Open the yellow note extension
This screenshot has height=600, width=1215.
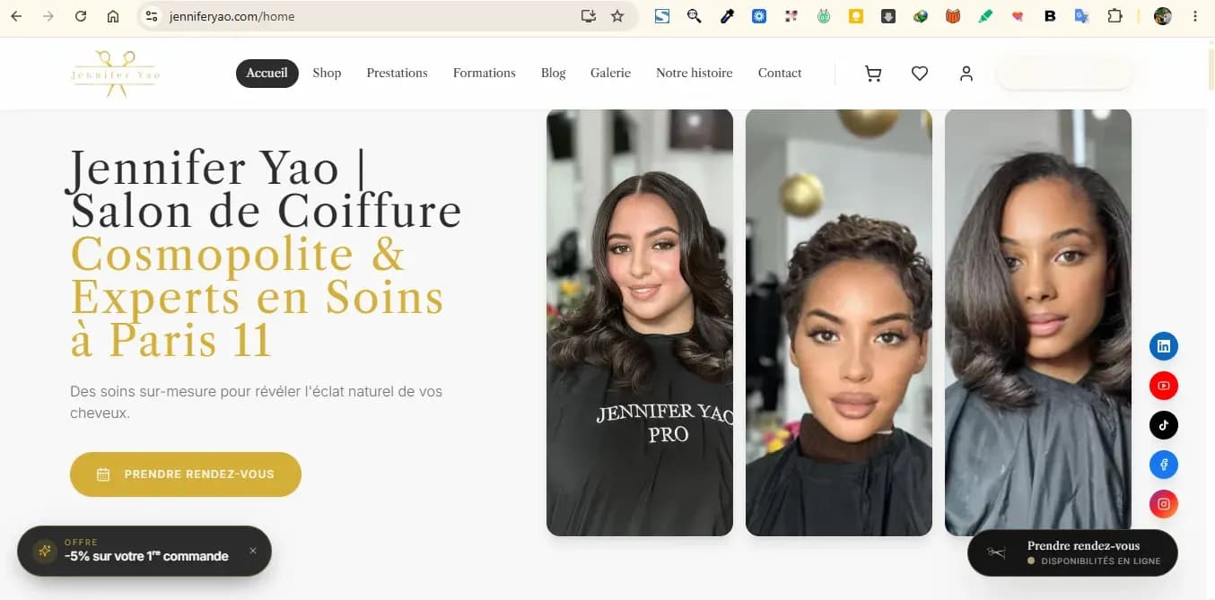tap(856, 16)
